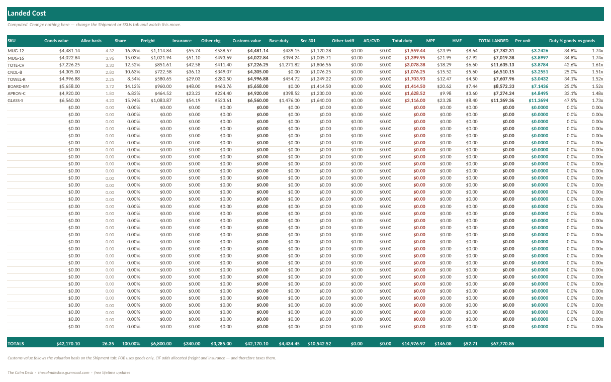611x382 pixels.
Task: Click The Calm Desk footer line
Action: [69, 372]
